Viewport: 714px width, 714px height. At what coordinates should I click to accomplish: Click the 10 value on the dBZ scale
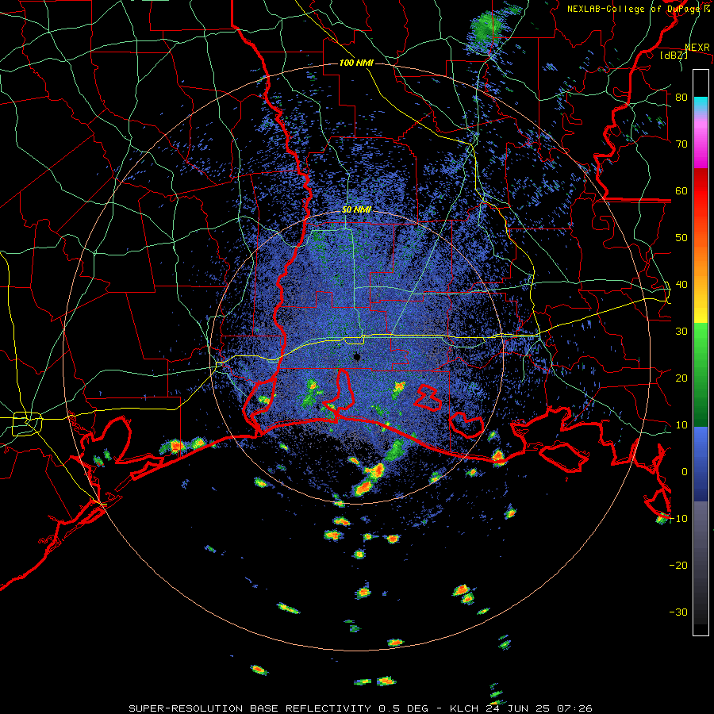point(681,425)
